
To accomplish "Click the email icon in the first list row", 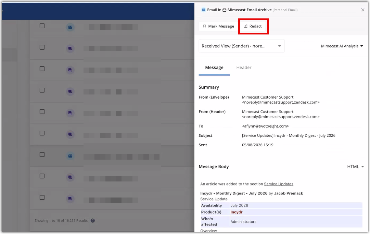I will [70, 27].
